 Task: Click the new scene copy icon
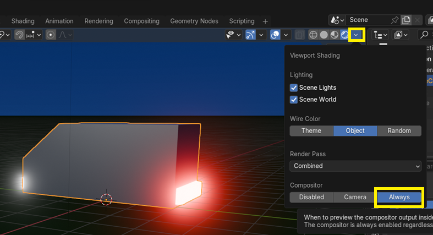click(406, 20)
